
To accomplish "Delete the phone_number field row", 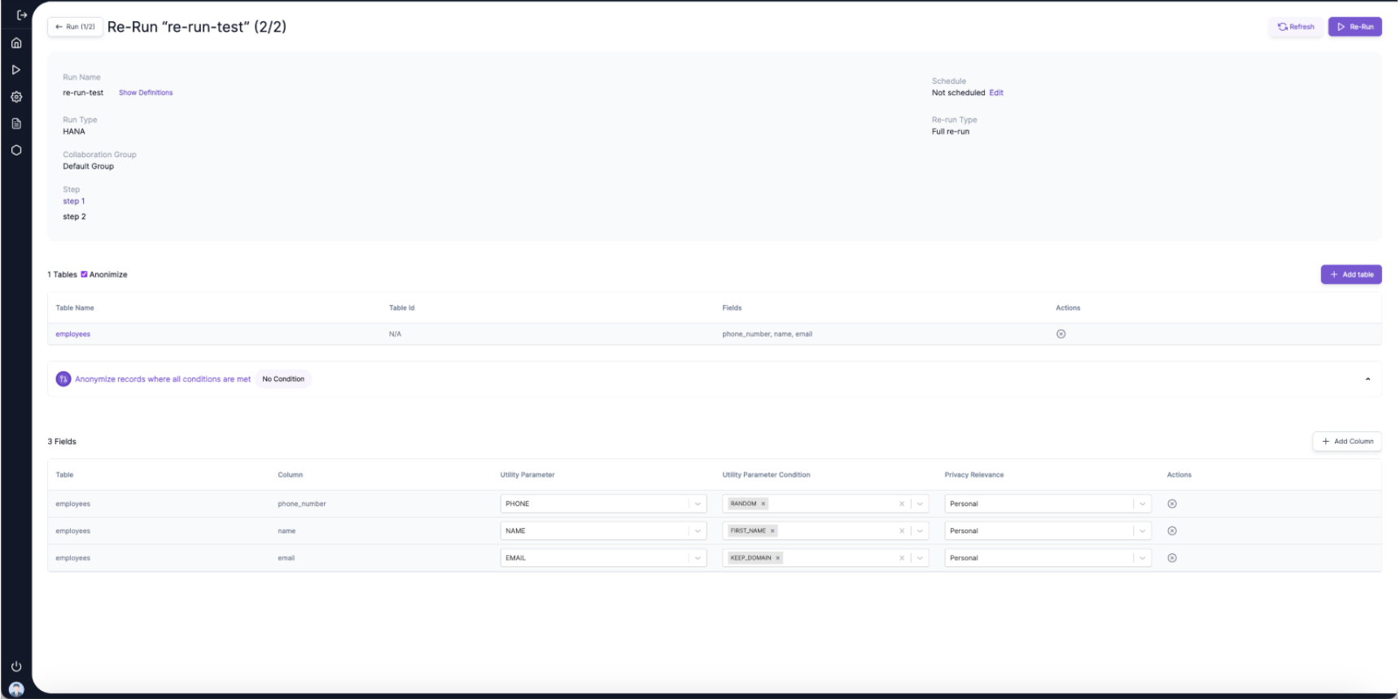I will coord(1172,504).
